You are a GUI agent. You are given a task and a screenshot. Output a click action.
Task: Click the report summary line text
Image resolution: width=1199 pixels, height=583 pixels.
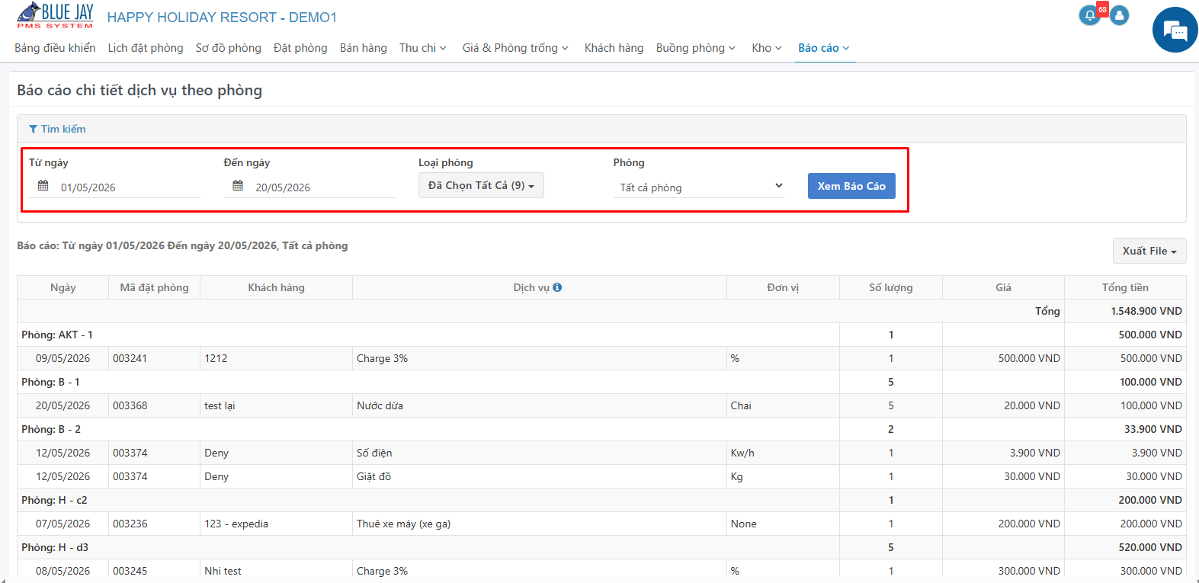point(182,245)
